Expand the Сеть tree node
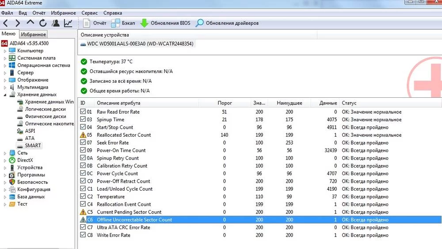This screenshot has height=249, width=442. coord(5,153)
